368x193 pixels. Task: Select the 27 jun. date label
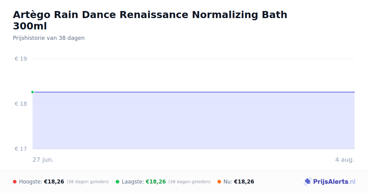coord(43,160)
